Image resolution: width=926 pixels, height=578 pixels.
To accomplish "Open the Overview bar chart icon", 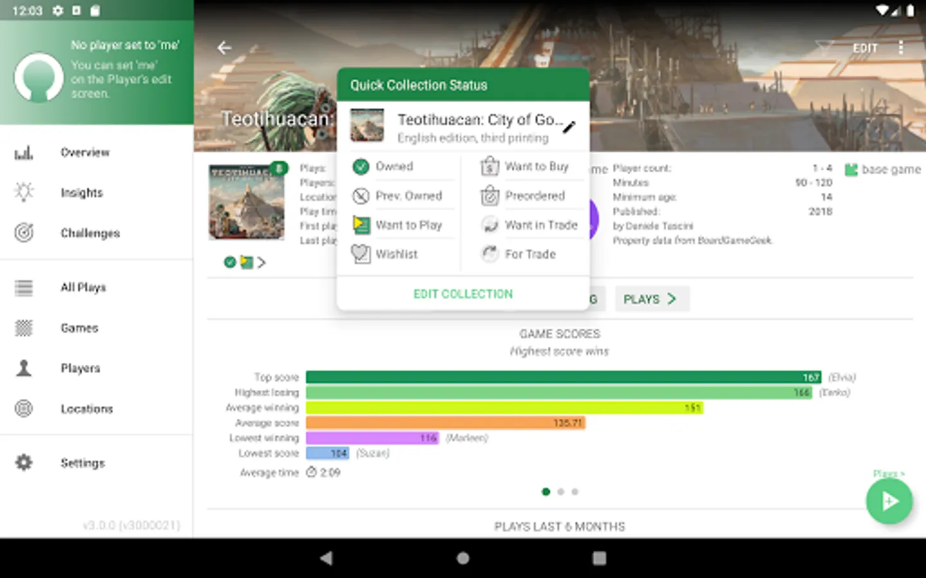I will [24, 153].
